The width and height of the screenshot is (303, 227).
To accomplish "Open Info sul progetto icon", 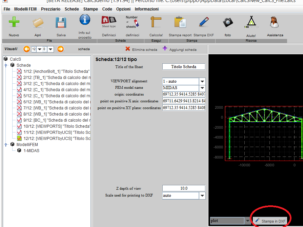I will pyautogui.click(x=85, y=20).
